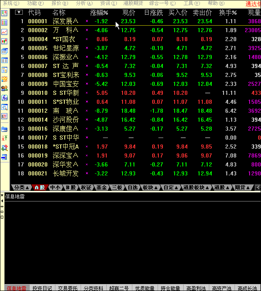261x291 pixels.
Task: Open the 港股期货 menu
Action: [133, 3]
